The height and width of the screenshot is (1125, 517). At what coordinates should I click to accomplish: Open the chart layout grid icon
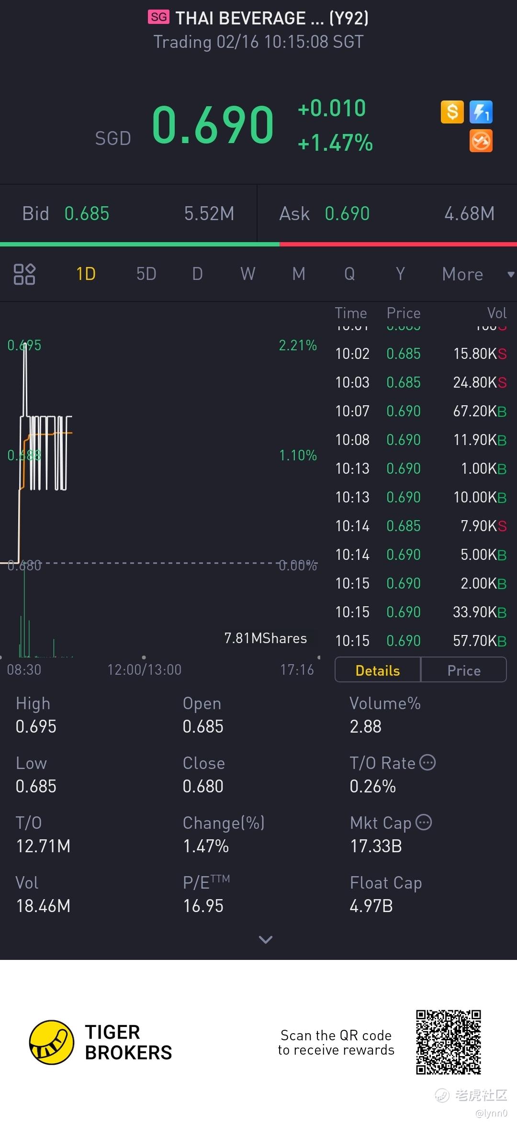24,274
